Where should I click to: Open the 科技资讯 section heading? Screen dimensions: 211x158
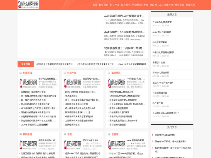tap(28, 73)
